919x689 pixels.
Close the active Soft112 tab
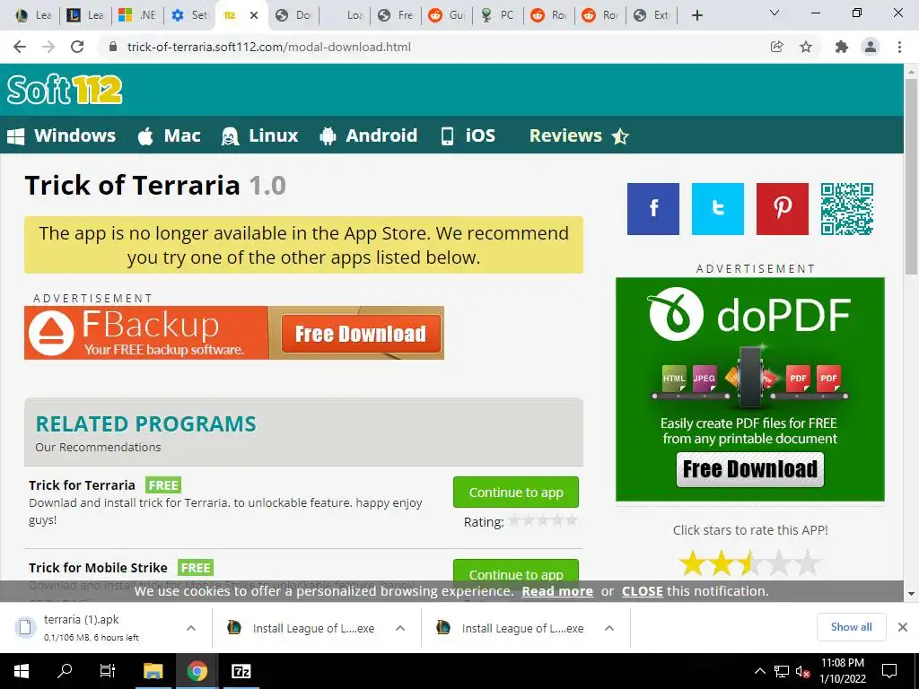pos(254,15)
